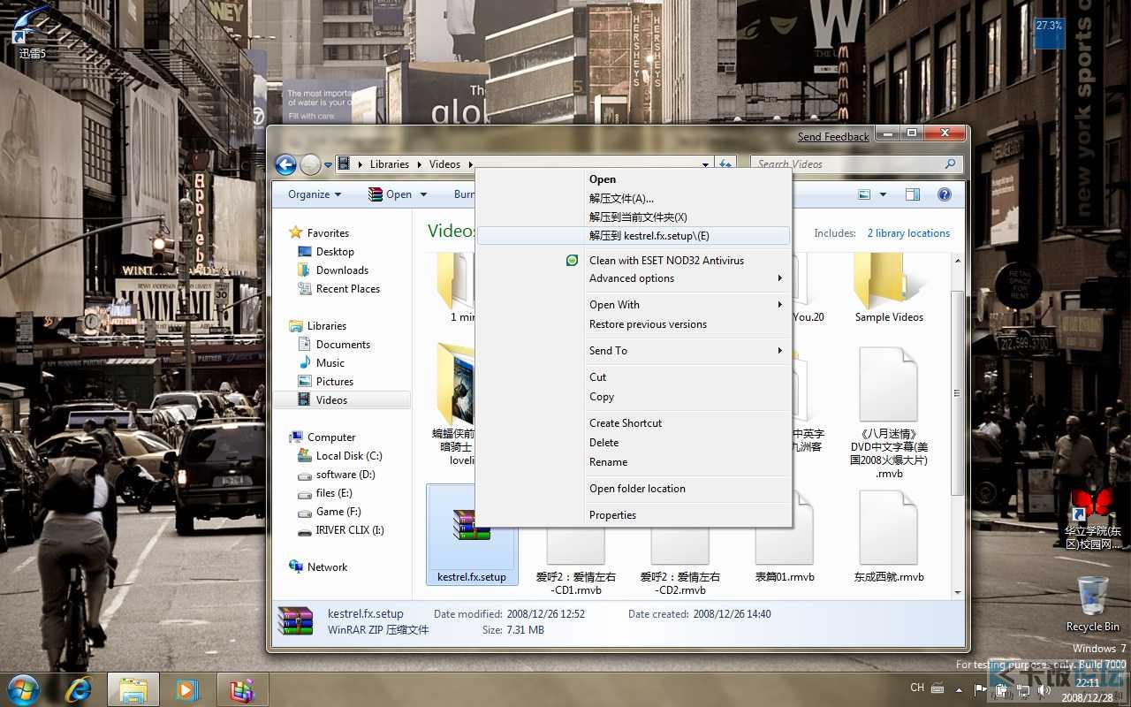This screenshot has width=1131, height=707.
Task: Select the 表篇01.rmvb file
Action: pyautogui.click(x=785, y=537)
